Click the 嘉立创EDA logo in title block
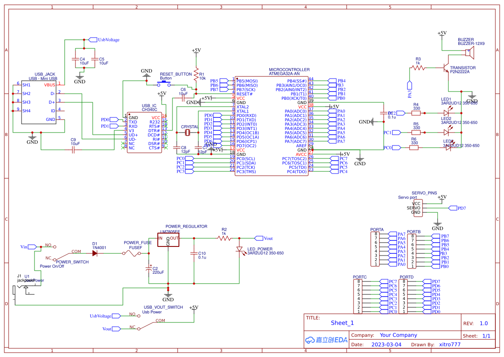Viewport: 504px width, 357px height. 326,340
